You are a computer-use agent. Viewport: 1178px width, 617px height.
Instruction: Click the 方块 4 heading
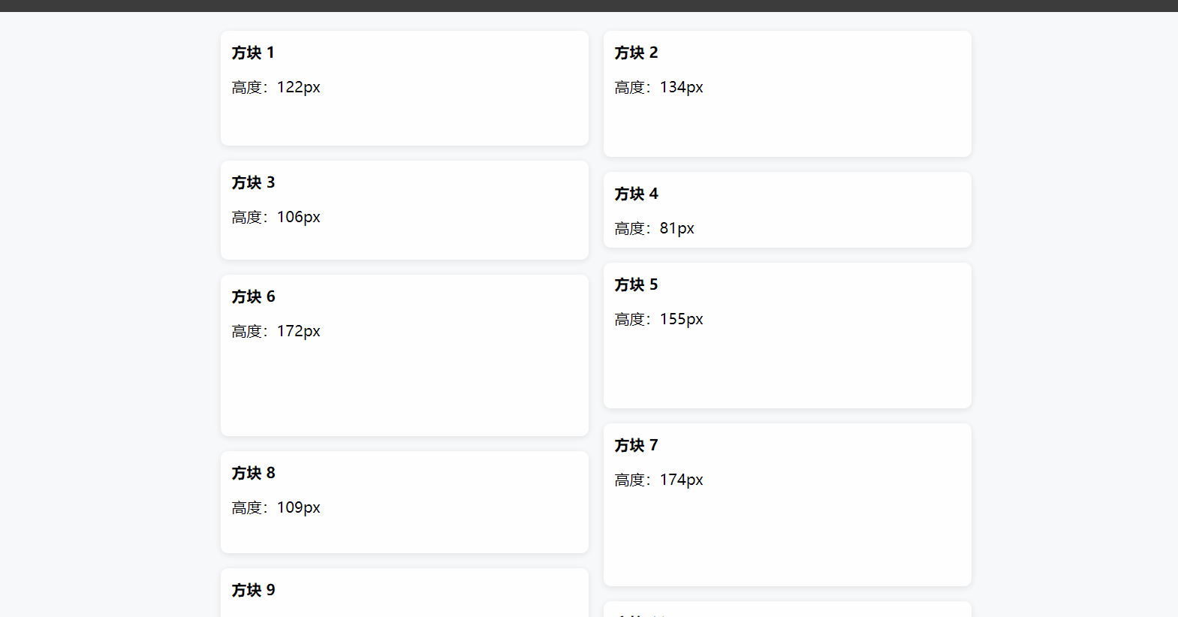coord(636,194)
